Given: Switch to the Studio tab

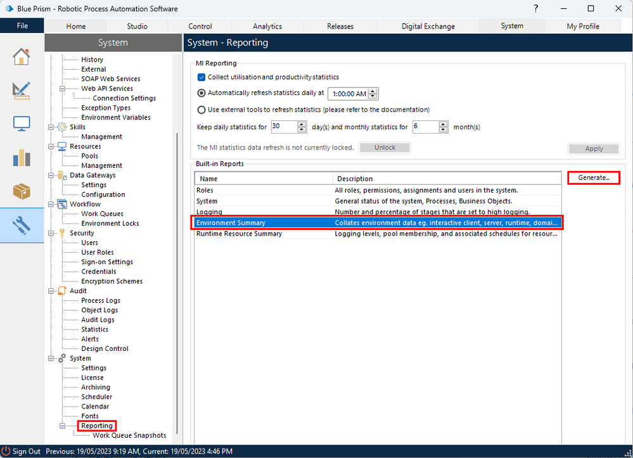Looking at the screenshot, I should [137, 26].
